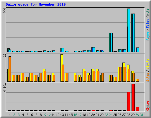Click the 'Sites' legend label
Screen dimensions: 151x118
(x=148, y=77)
